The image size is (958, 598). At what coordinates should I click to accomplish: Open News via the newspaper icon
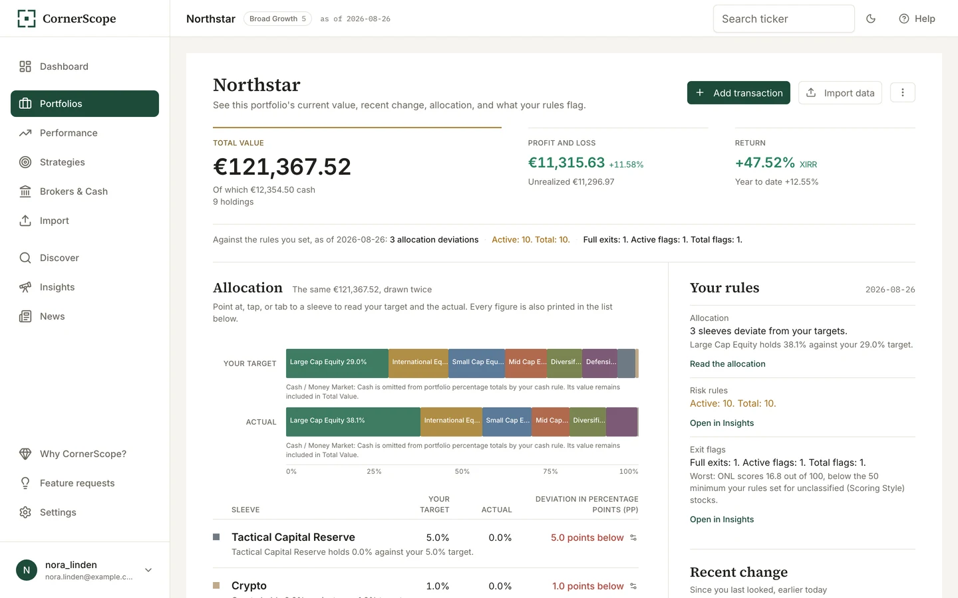pos(25,316)
